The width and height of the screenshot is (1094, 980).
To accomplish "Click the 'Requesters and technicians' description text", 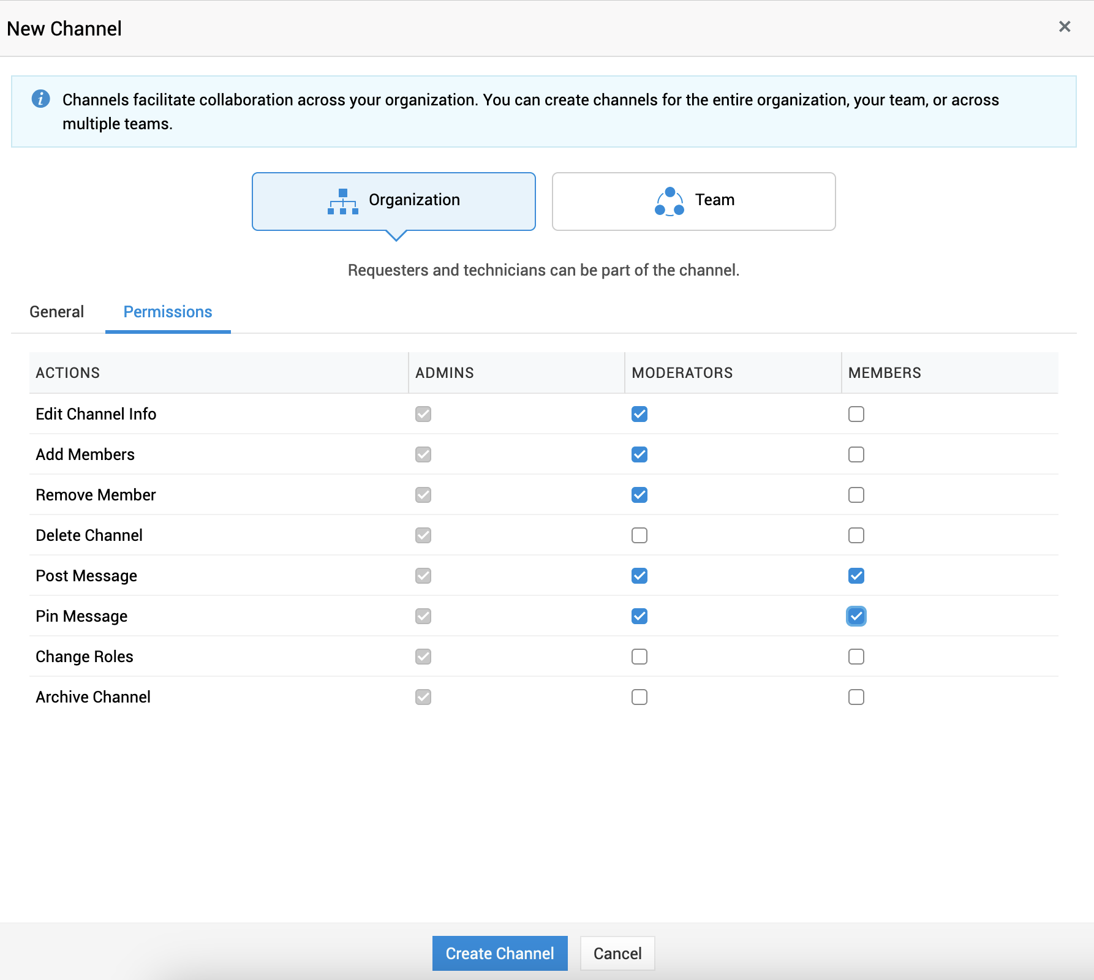I will point(543,270).
